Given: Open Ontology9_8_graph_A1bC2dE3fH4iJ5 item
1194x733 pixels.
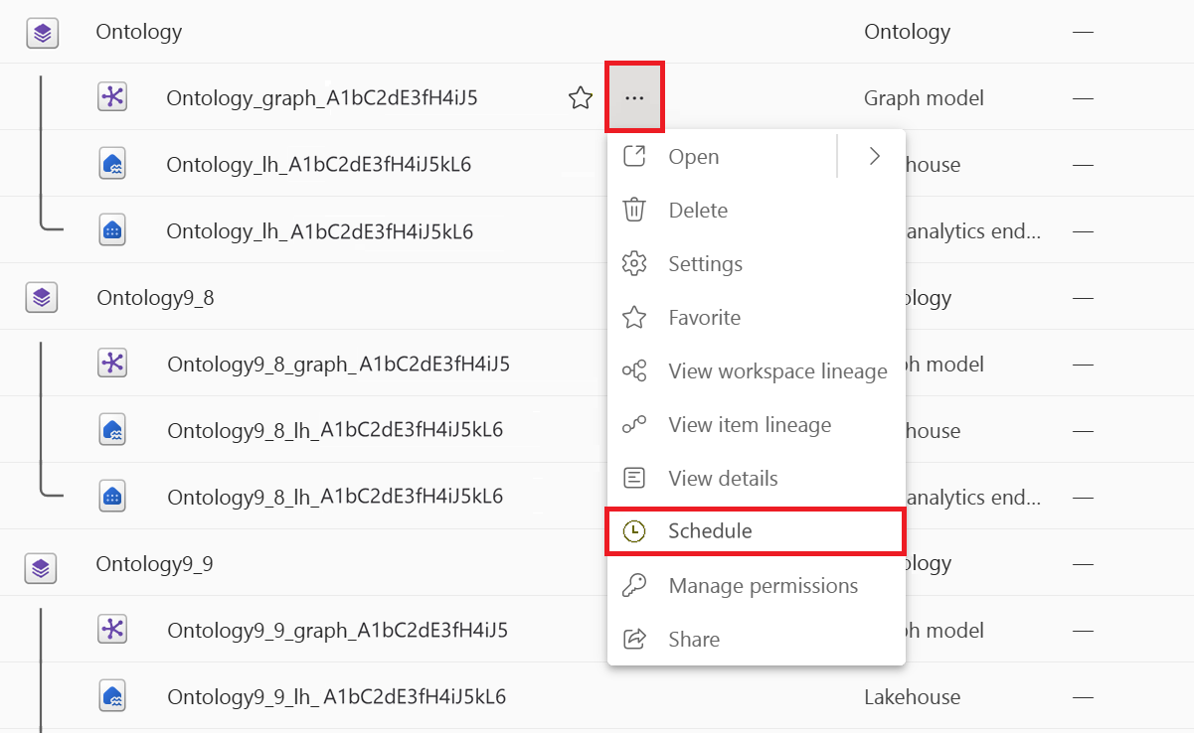Looking at the screenshot, I should [x=339, y=364].
